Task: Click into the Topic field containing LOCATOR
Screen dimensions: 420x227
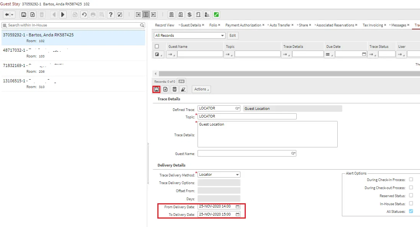Action: click(x=247, y=116)
